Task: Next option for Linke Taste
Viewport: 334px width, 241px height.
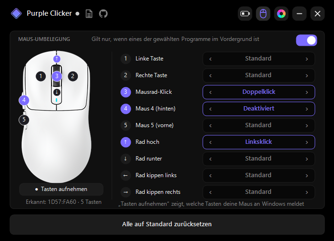Action: 307,59
